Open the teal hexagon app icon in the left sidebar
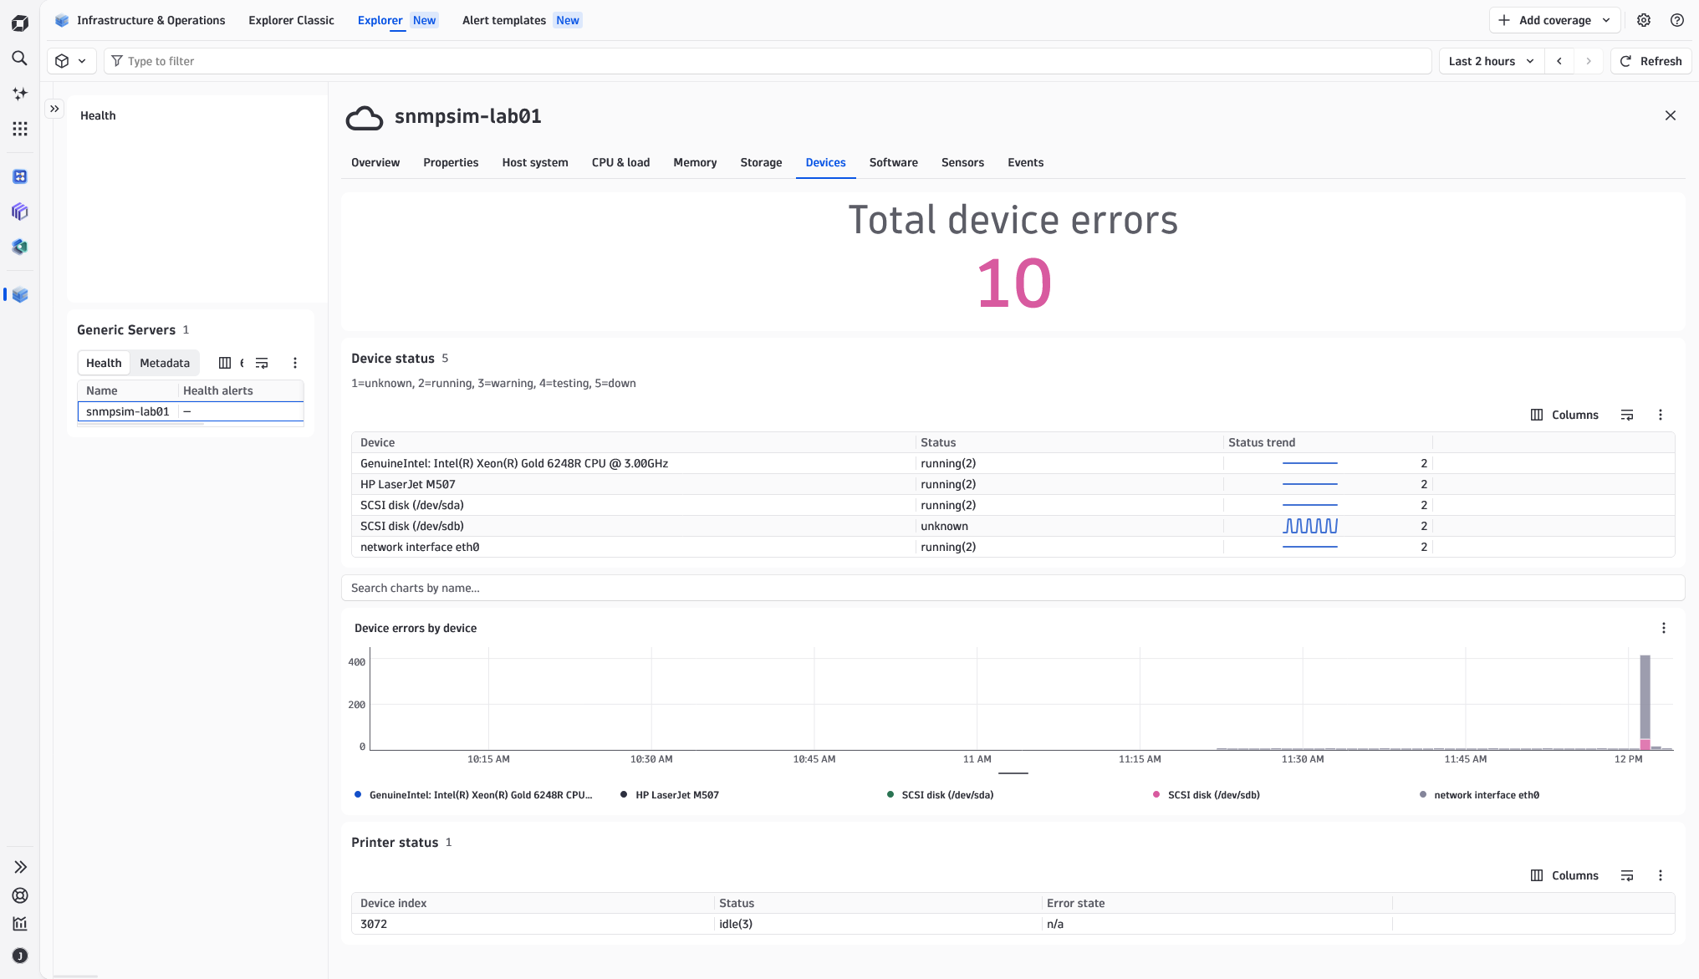The image size is (1699, 979). (20, 247)
